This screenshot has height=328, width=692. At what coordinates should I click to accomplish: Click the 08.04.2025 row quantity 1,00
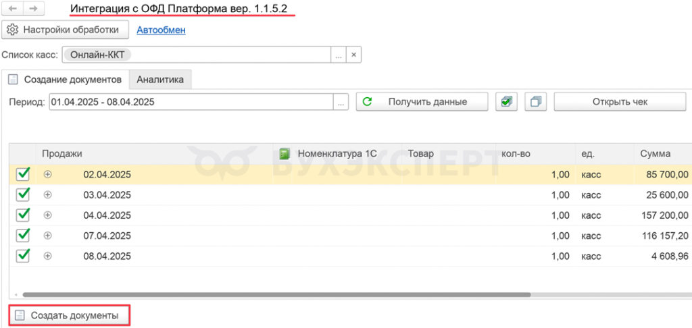coord(560,256)
